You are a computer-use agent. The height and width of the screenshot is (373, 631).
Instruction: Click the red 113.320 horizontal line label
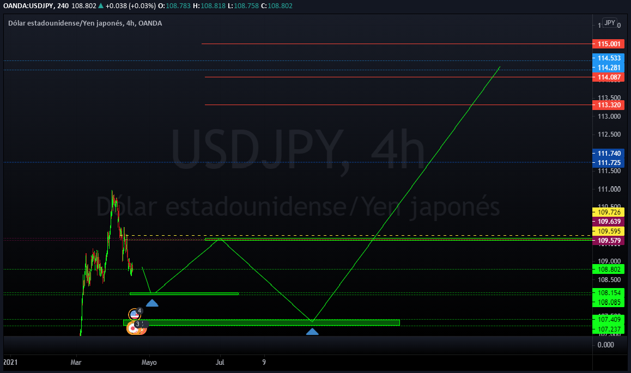609,105
